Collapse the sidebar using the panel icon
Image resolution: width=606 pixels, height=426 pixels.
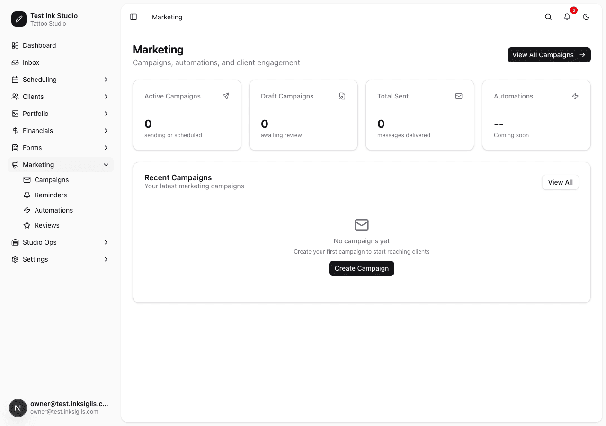[133, 17]
